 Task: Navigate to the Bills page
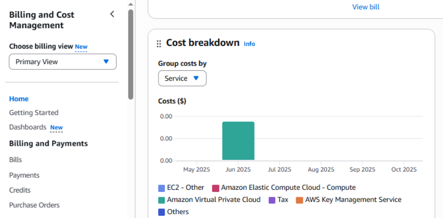click(16, 160)
